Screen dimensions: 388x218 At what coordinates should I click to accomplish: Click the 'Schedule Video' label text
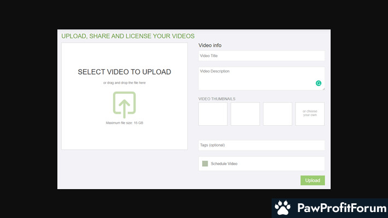click(224, 163)
